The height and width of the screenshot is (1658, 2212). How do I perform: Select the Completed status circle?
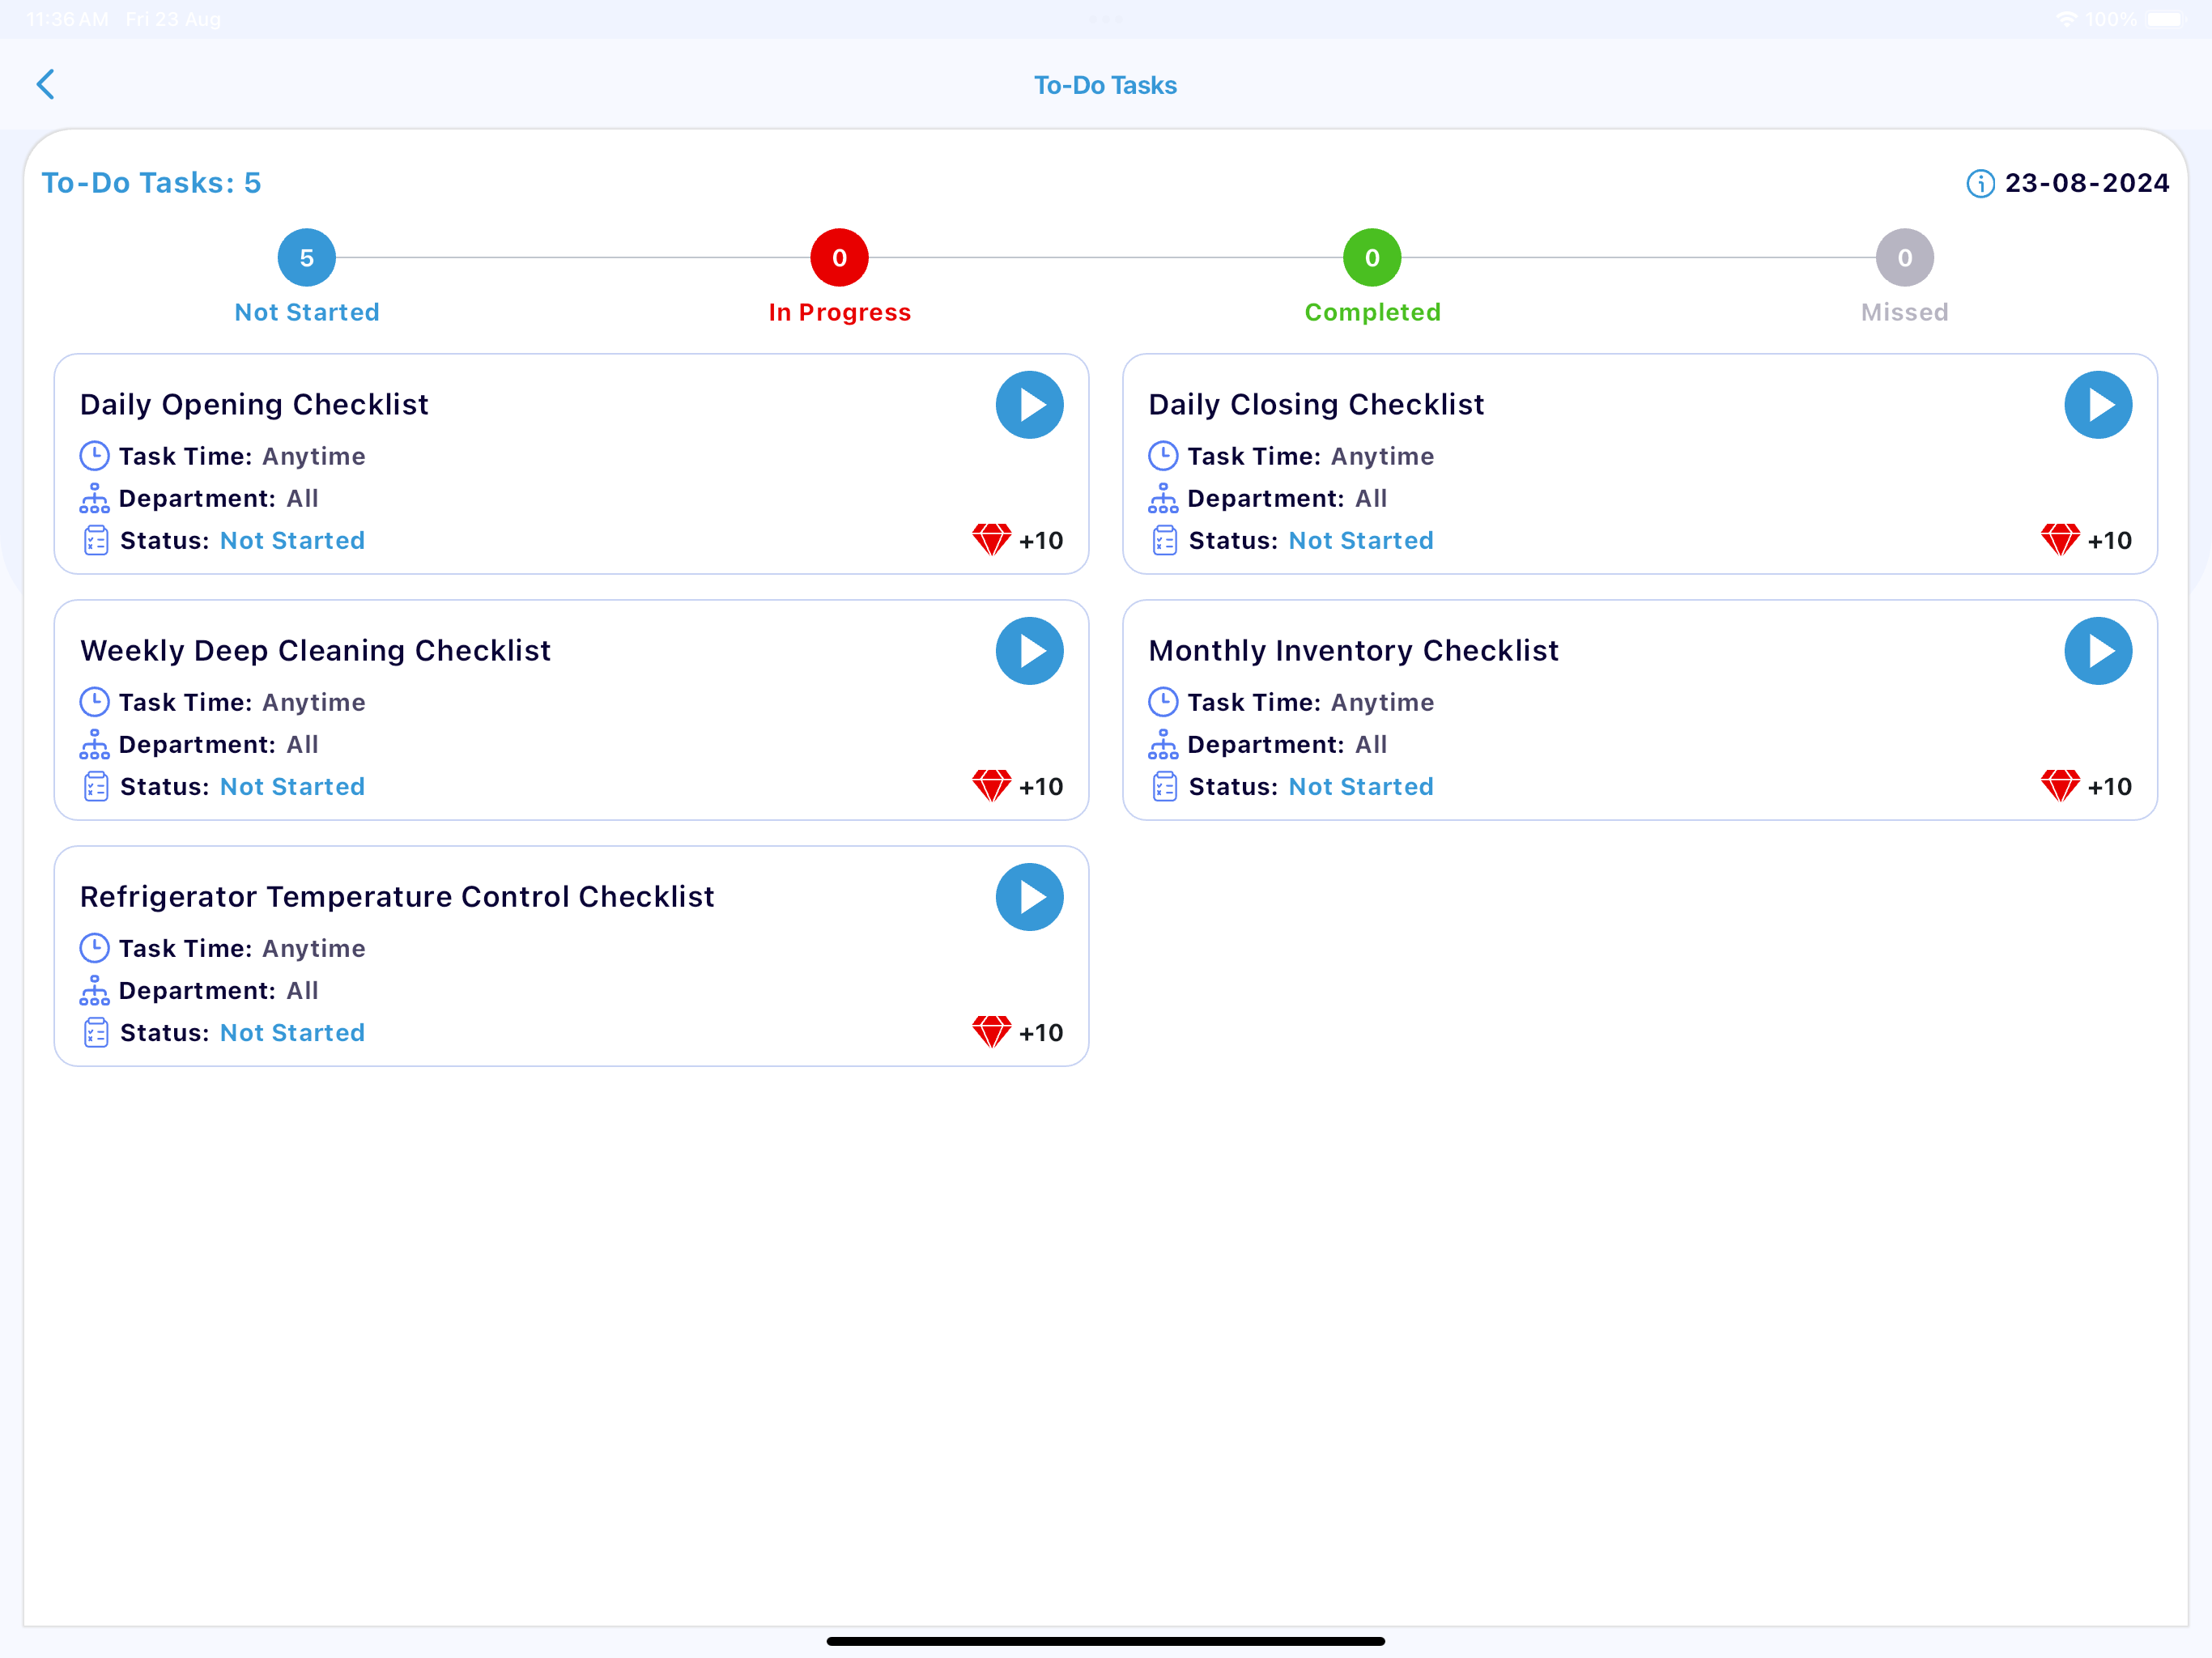[1372, 258]
